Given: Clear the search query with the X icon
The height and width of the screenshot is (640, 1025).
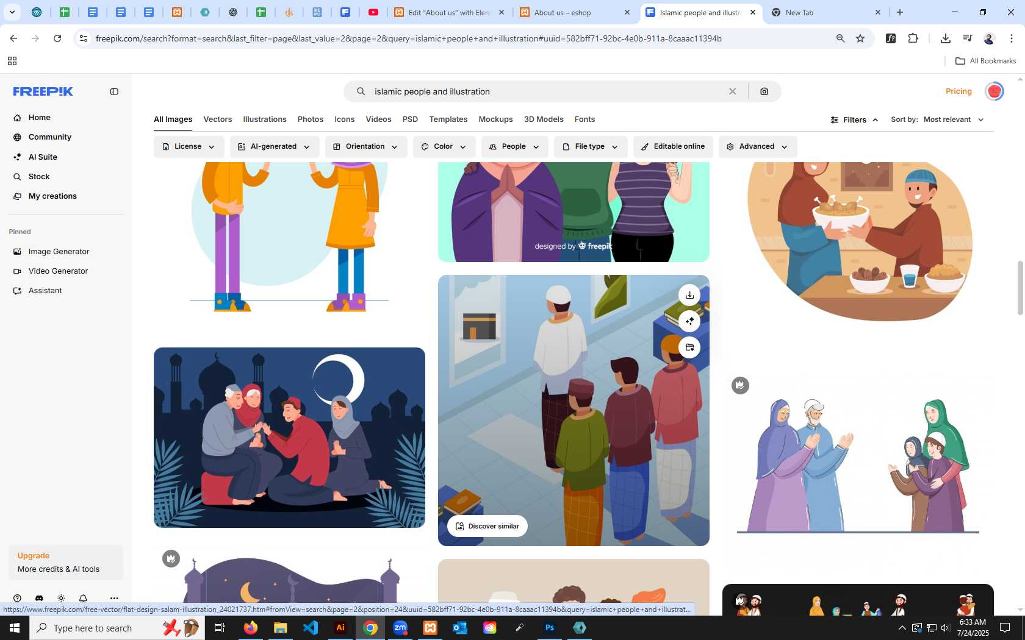Looking at the screenshot, I should tap(732, 91).
